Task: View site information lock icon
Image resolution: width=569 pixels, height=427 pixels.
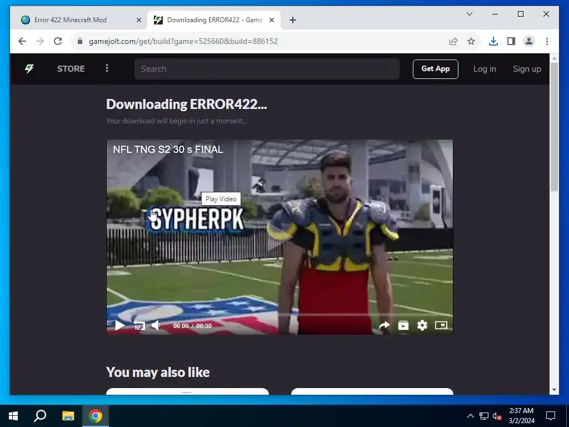Action: [80, 41]
